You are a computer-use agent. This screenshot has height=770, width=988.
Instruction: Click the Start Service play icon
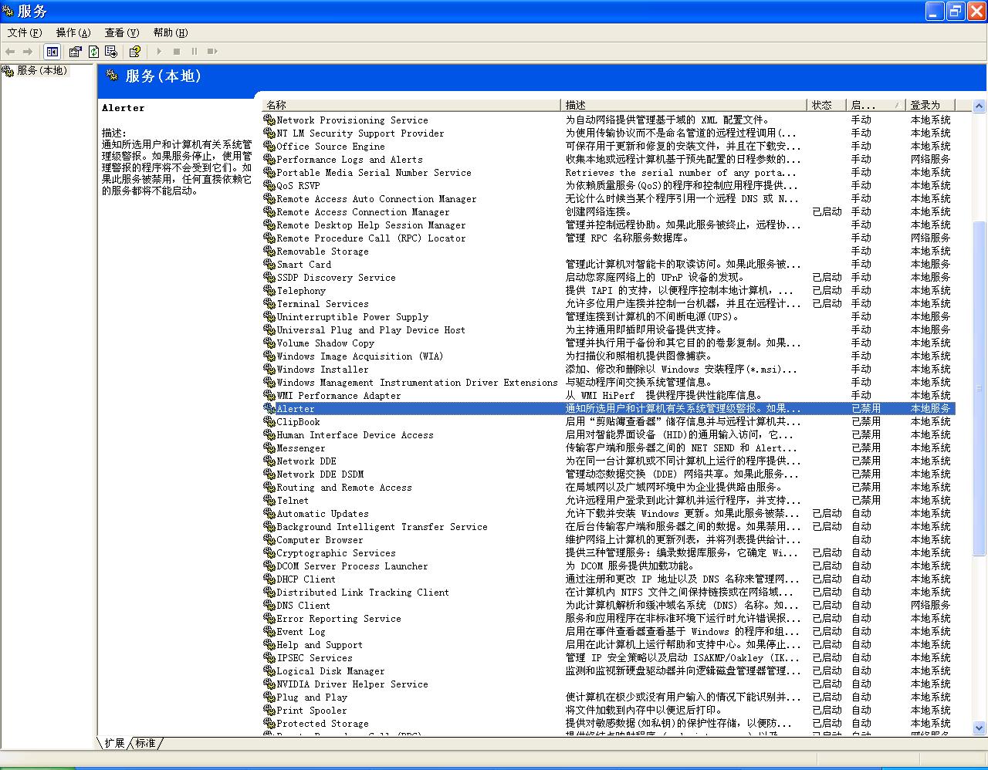tap(159, 52)
